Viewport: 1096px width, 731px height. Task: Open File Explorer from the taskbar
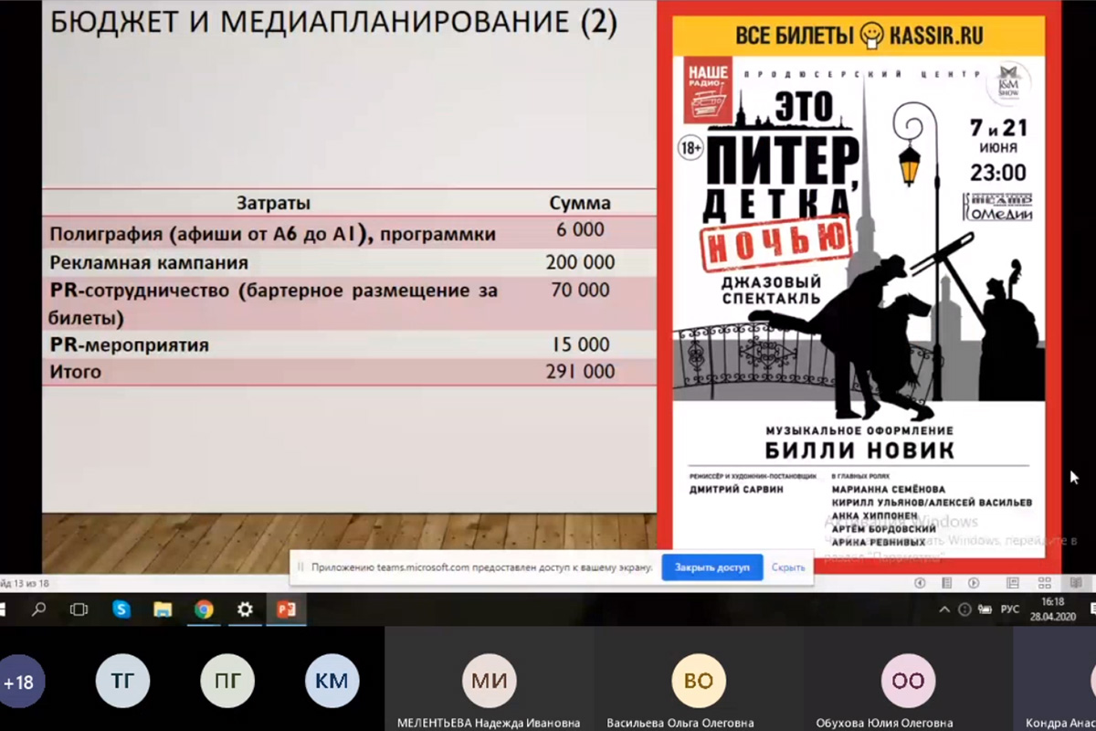pos(163,609)
